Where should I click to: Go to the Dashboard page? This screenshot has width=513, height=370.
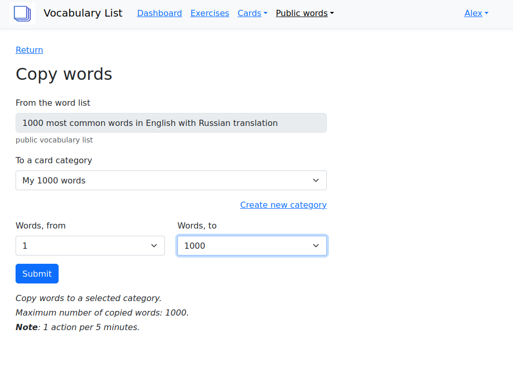pyautogui.click(x=159, y=13)
